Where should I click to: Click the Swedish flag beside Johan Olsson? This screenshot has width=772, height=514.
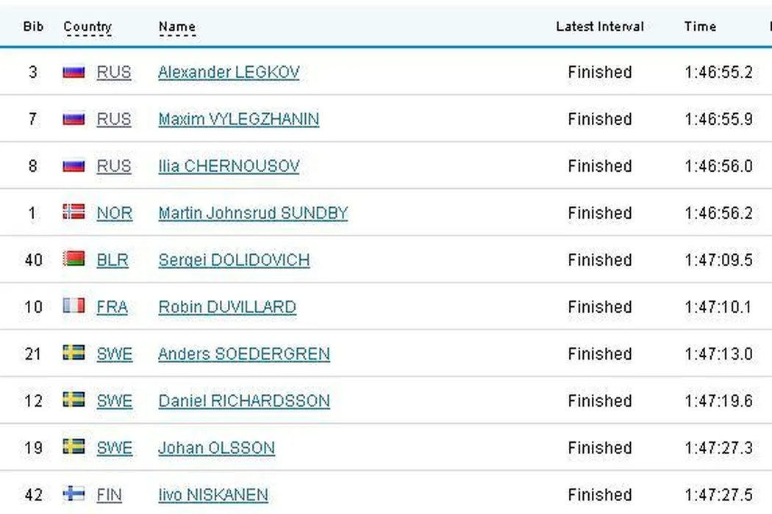point(74,446)
